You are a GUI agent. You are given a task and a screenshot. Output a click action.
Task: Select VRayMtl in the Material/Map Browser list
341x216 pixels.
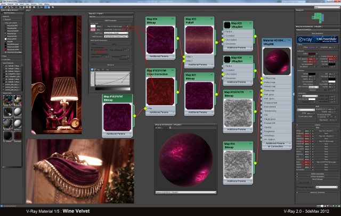(10, 41)
